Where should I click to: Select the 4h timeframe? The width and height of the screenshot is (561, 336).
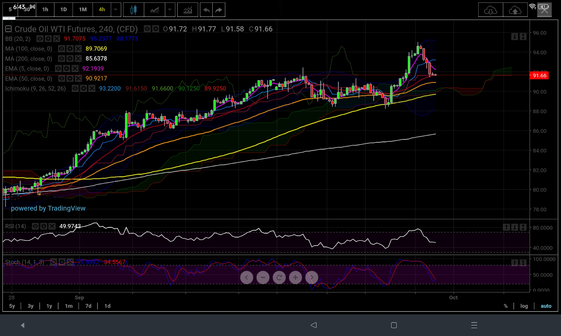(x=102, y=9)
